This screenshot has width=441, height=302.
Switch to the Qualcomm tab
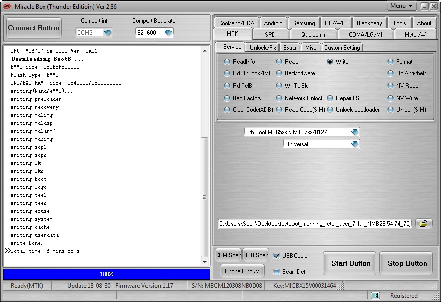coord(314,34)
